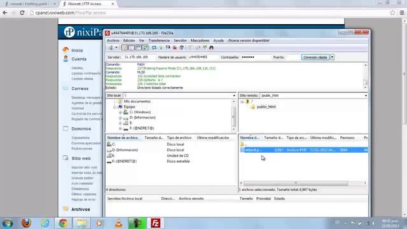Screen dimensions: 407x229
Task: Click the message log vertical scrollbar
Action: pyautogui.click(x=366, y=76)
